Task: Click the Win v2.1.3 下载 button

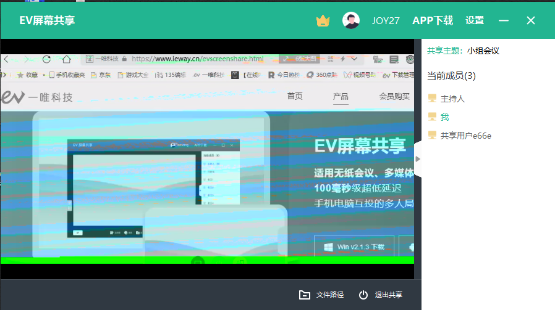Action: pos(354,247)
